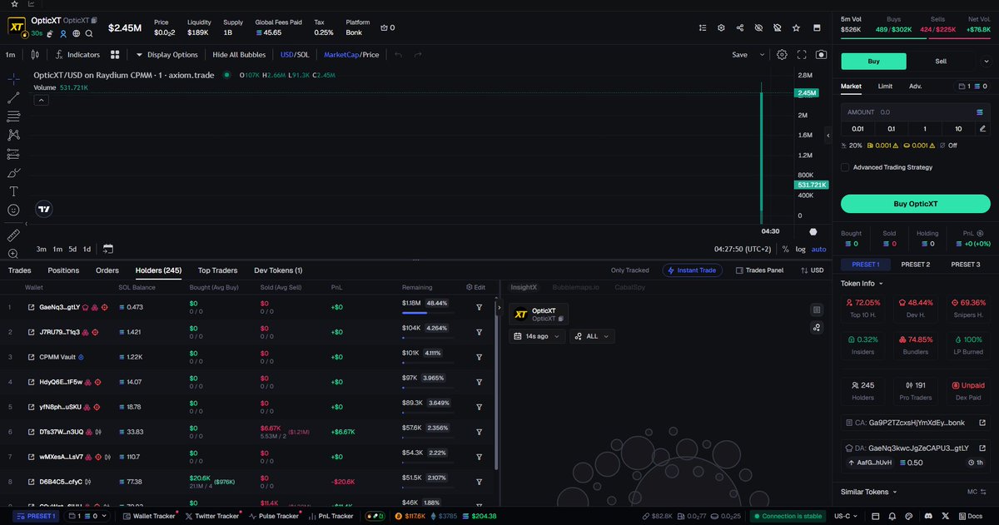The width and height of the screenshot is (999, 525).
Task: Open Display Options dropdown
Action: click(166, 55)
